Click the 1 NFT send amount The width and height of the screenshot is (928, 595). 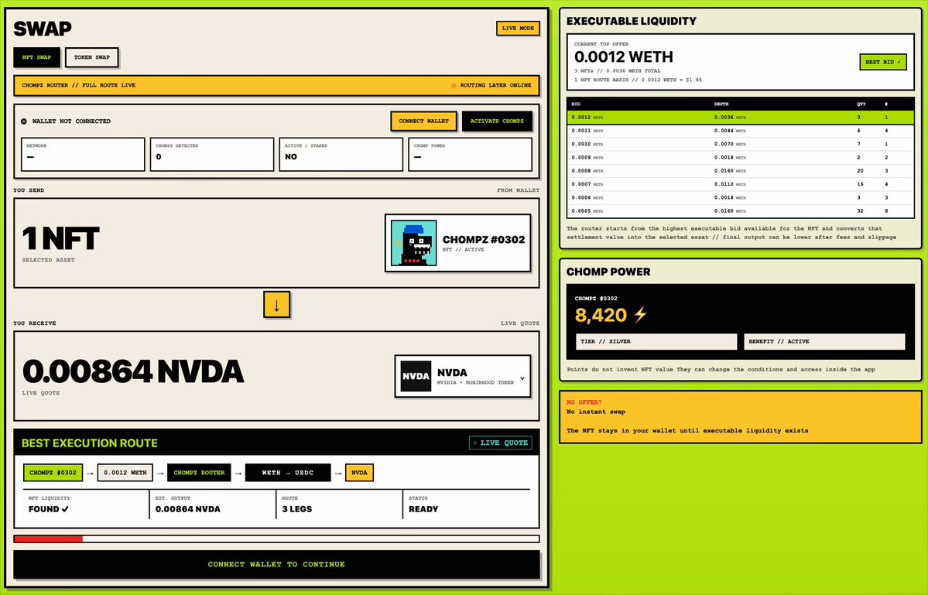coord(60,238)
